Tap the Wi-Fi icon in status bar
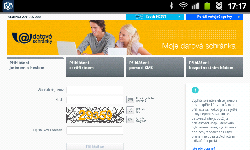The image size is (250, 150). pos(183,6)
